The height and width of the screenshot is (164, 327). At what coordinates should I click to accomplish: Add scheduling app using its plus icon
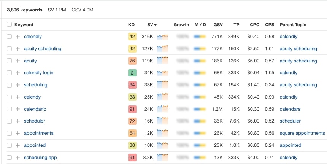17,158
